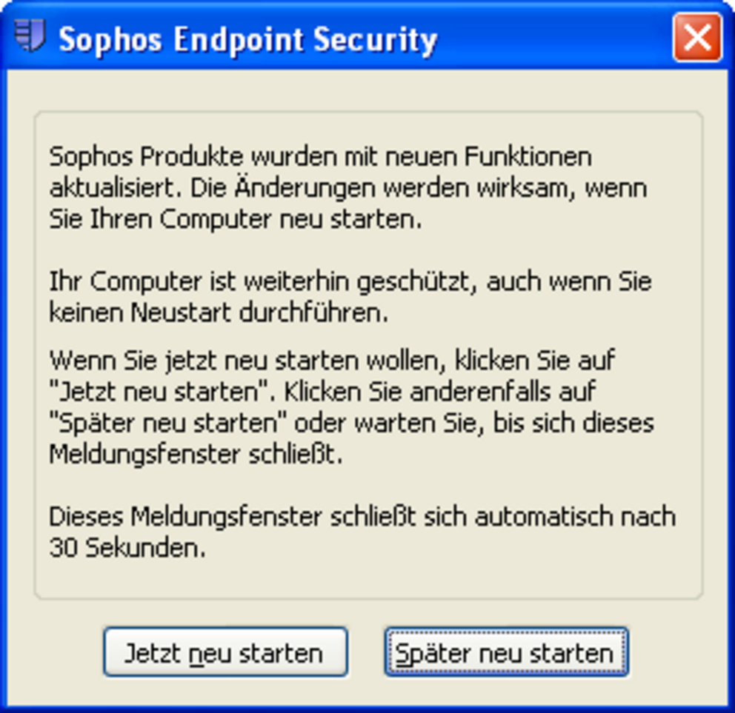
Task: Close the Sophos Endpoint Security dialog
Action: [x=697, y=38]
